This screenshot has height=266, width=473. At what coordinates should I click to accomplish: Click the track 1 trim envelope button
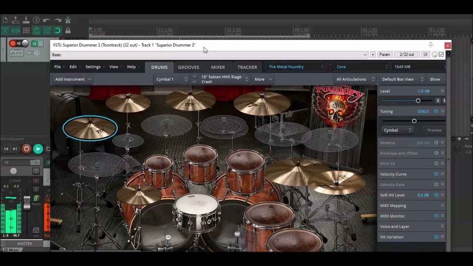(16, 53)
